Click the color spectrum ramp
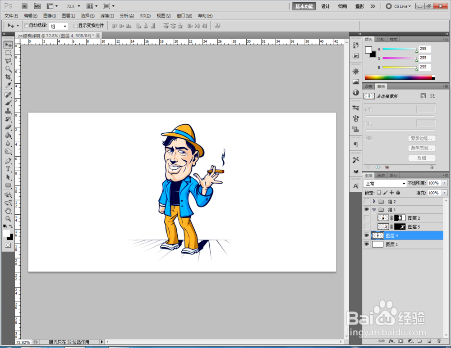 point(400,77)
